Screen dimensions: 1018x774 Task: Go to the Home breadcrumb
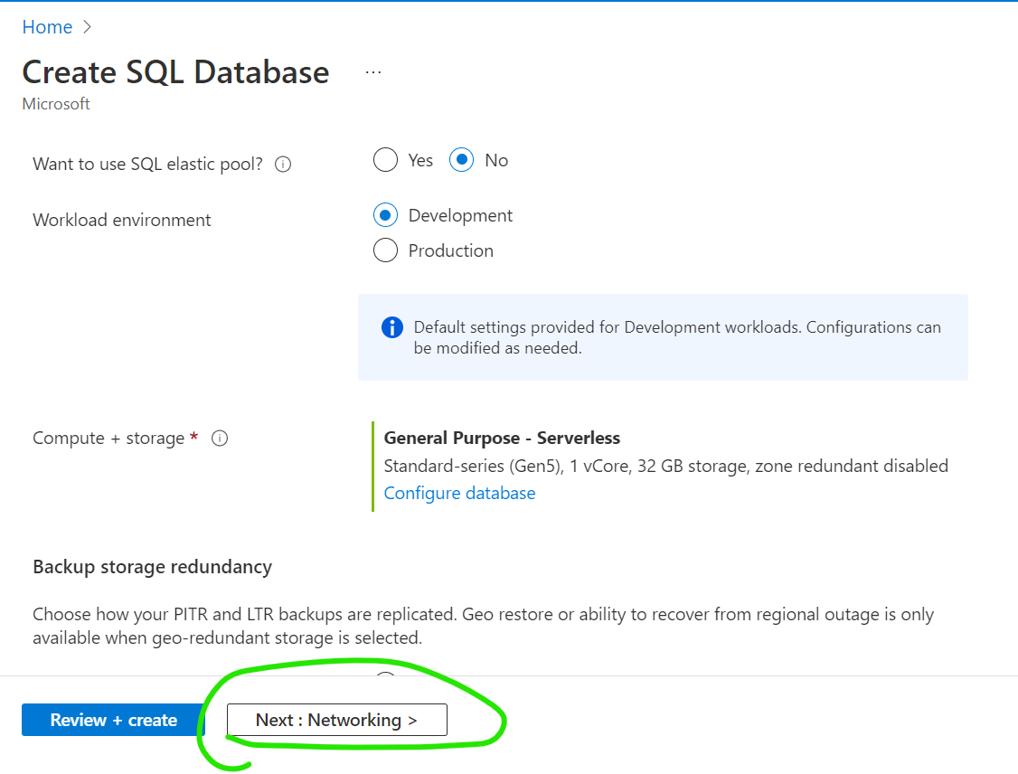(47, 27)
